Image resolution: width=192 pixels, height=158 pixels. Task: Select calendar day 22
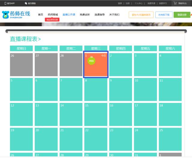[96, 139]
